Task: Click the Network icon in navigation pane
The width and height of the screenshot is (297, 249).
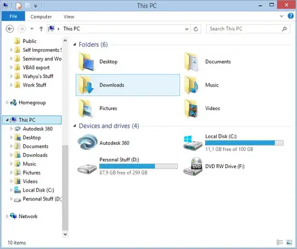Action: 13,216
